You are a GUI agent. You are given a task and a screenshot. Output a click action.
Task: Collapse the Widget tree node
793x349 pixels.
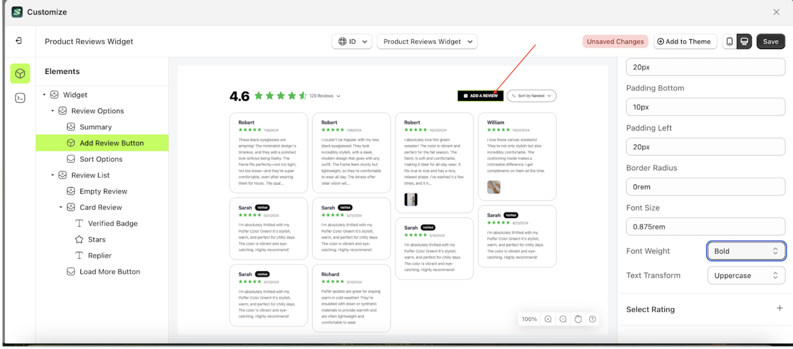click(44, 94)
